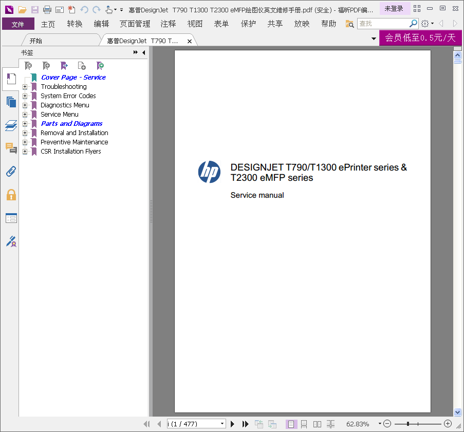Open the Security lock panel
Image resolution: width=464 pixels, height=432 pixels.
[11, 195]
